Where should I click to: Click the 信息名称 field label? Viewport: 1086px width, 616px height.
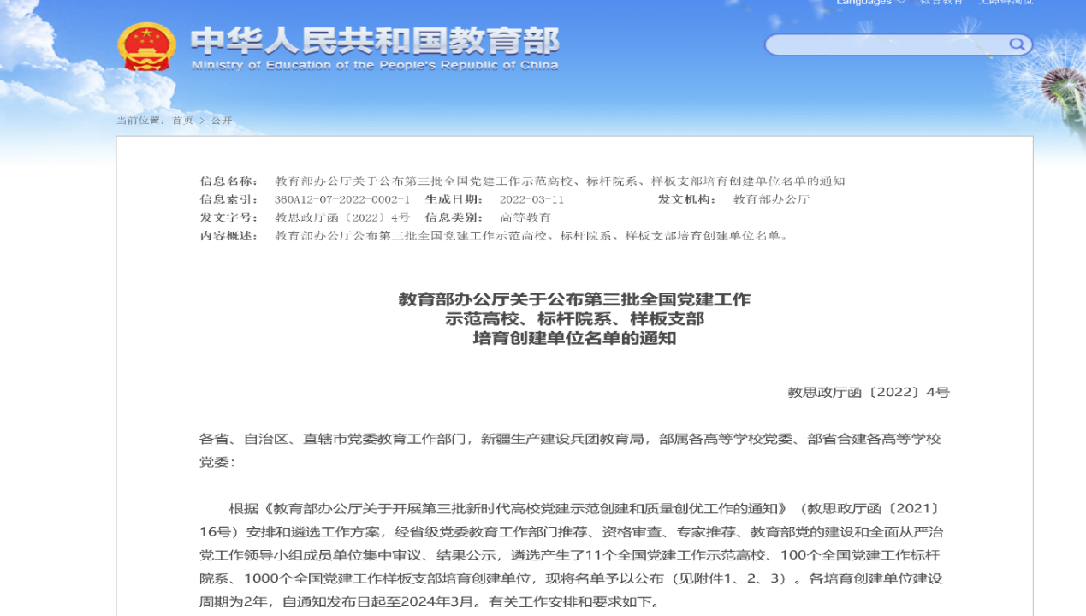(228, 181)
